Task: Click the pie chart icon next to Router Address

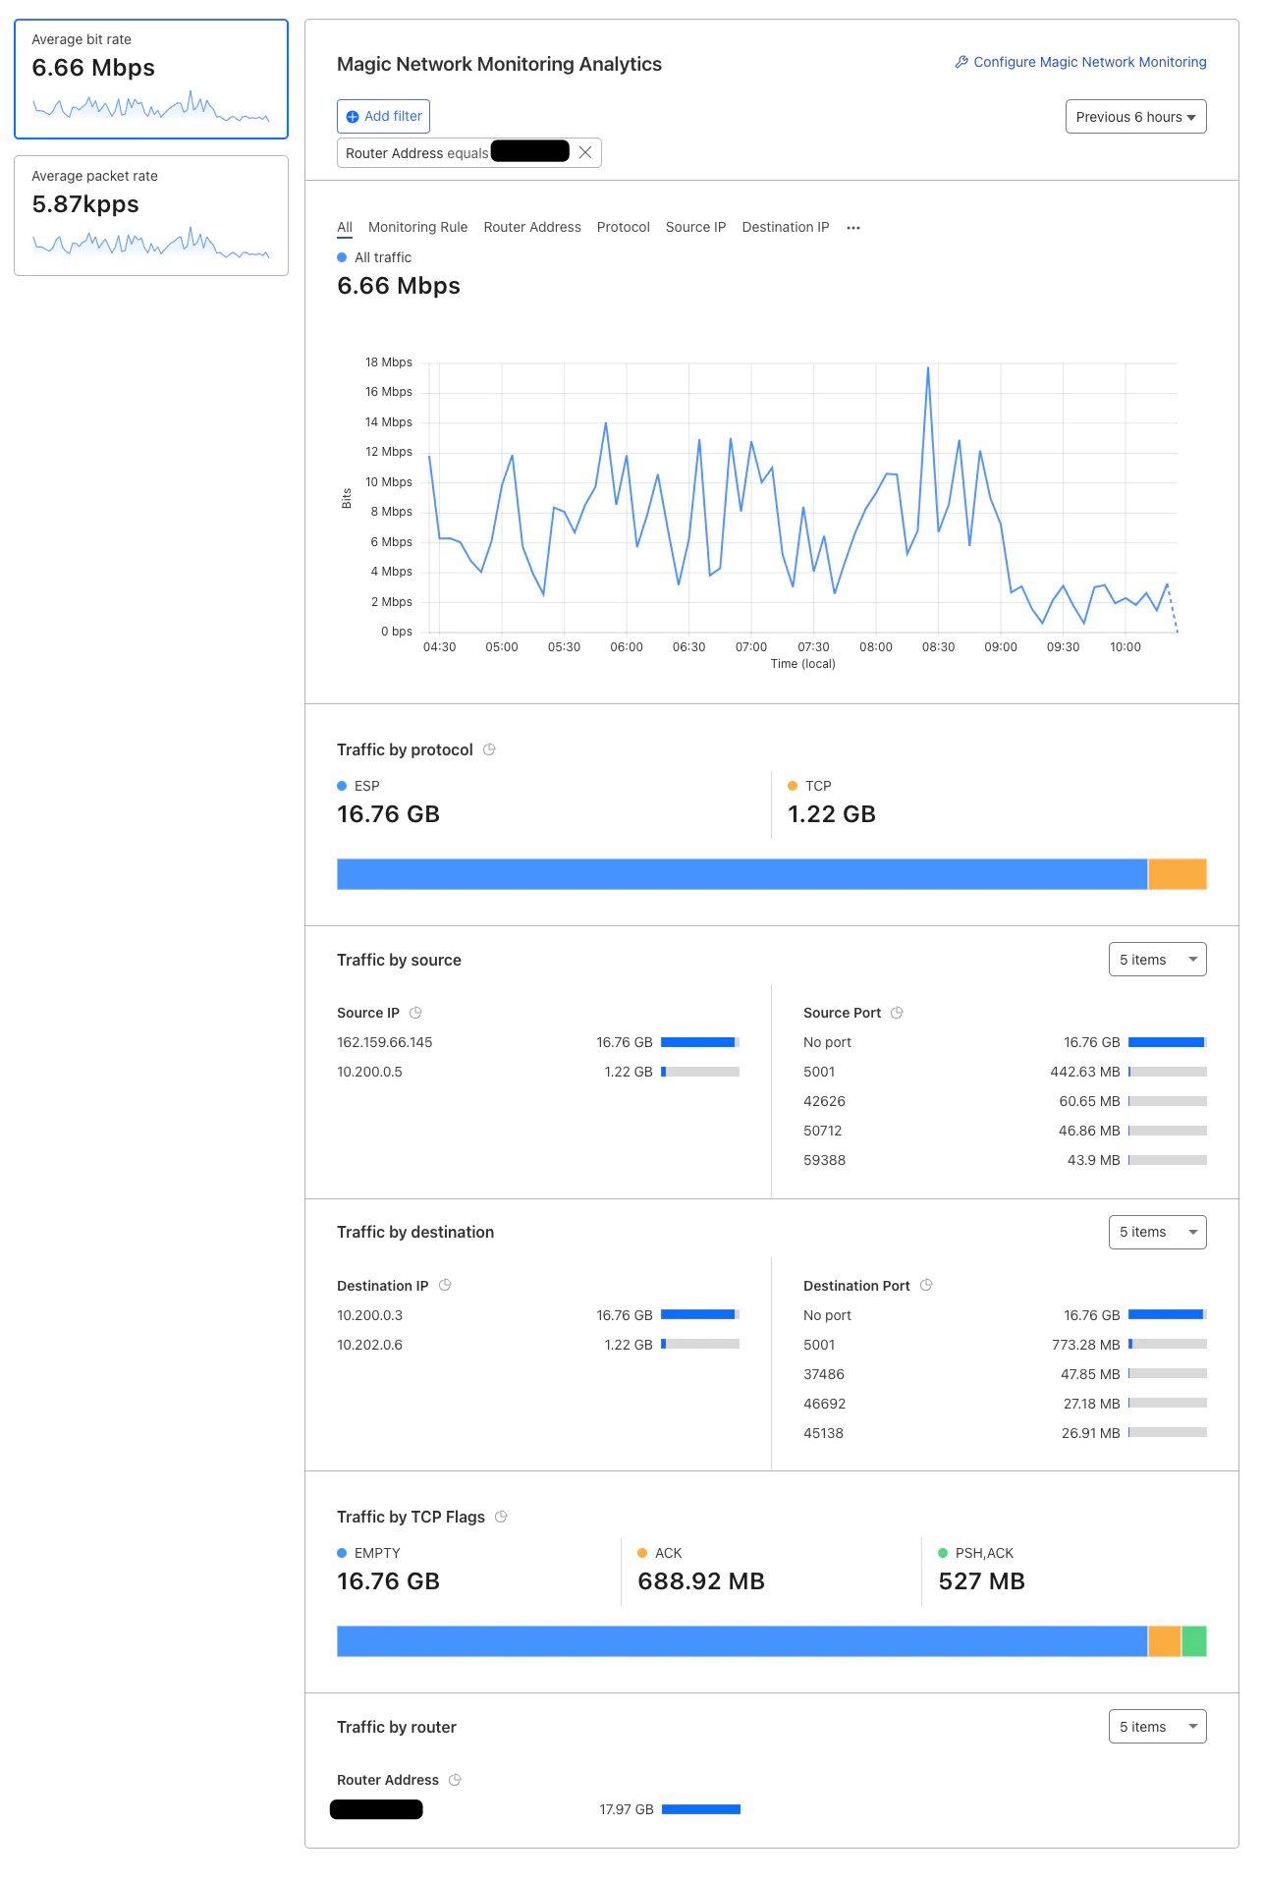Action: click(x=455, y=1780)
